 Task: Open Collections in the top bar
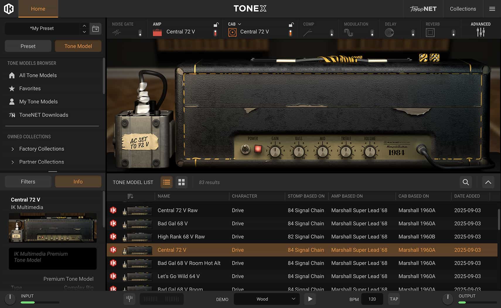pyautogui.click(x=463, y=9)
